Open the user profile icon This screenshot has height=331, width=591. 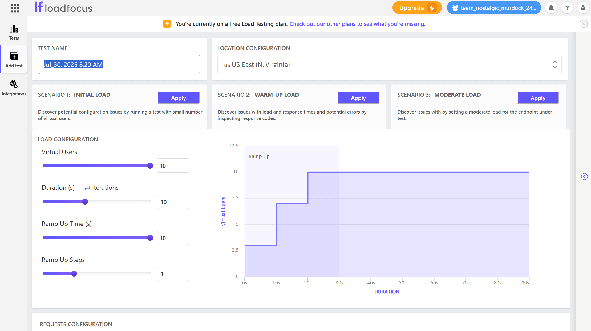click(x=583, y=8)
